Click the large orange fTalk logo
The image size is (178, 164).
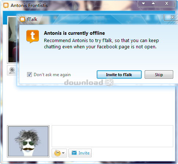33,36
